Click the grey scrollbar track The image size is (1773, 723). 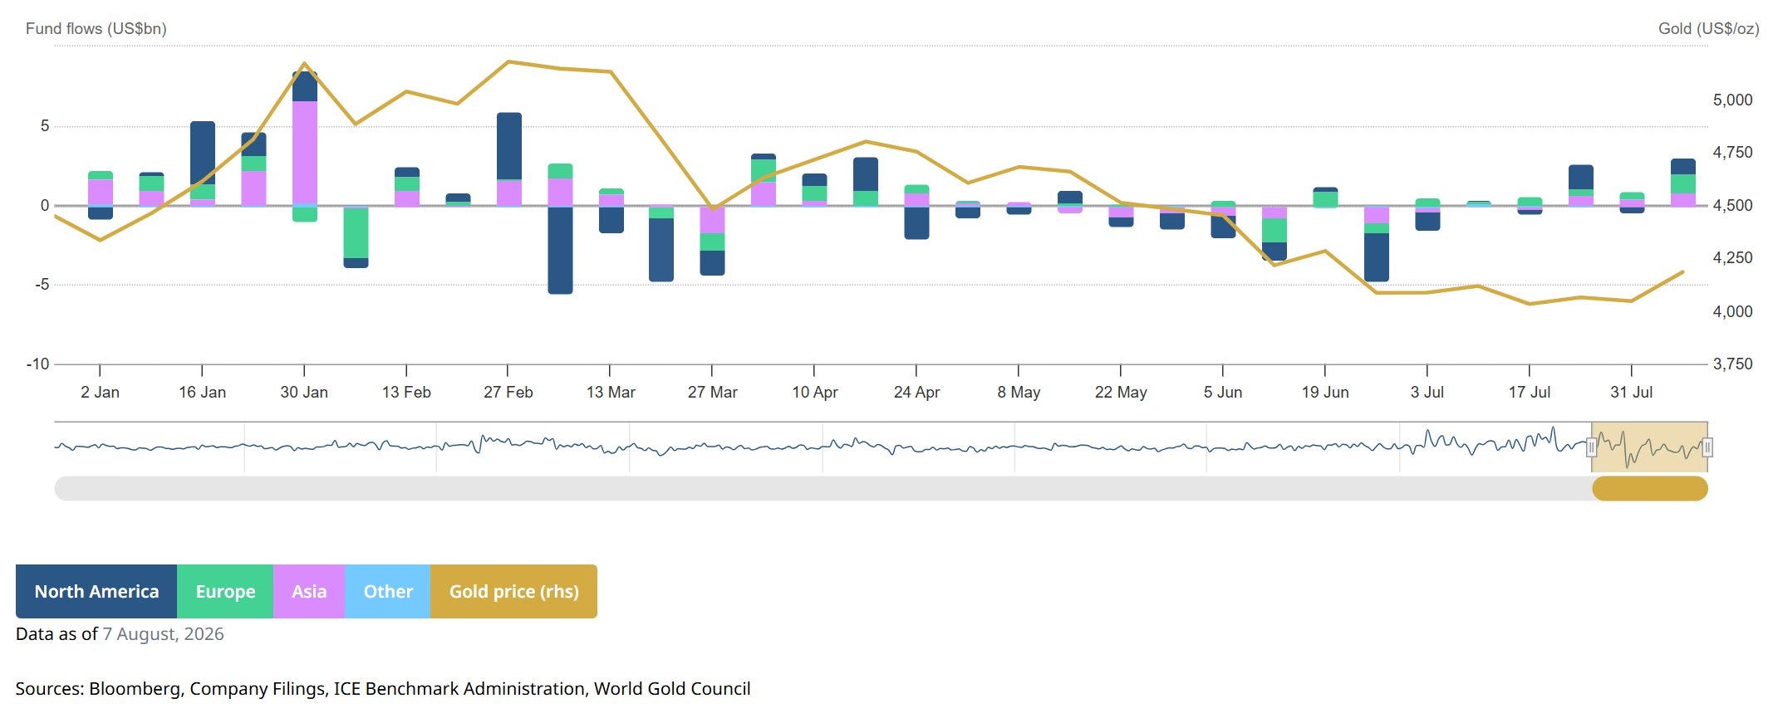[823, 488]
